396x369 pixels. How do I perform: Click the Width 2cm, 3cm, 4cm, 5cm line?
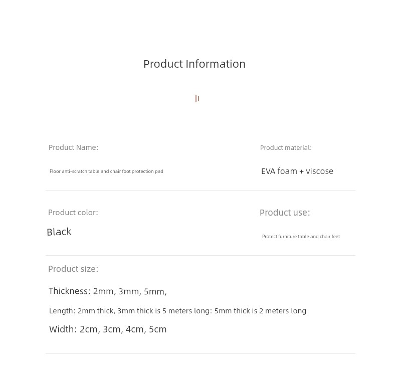pyautogui.click(x=108, y=329)
